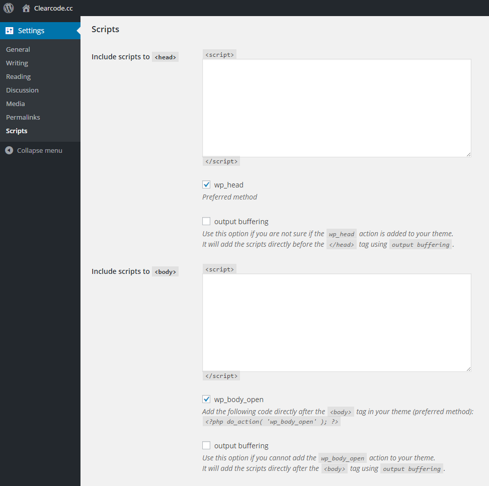Open Media settings

(x=16, y=104)
